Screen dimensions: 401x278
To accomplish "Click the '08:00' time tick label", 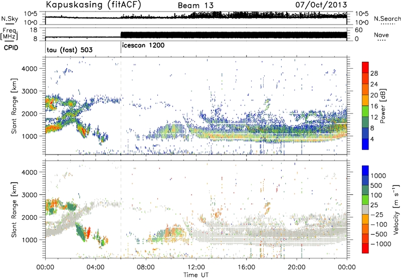I will (x=146, y=267).
